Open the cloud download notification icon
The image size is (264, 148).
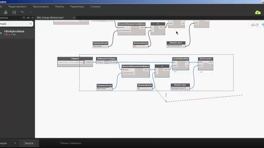(x=258, y=12)
